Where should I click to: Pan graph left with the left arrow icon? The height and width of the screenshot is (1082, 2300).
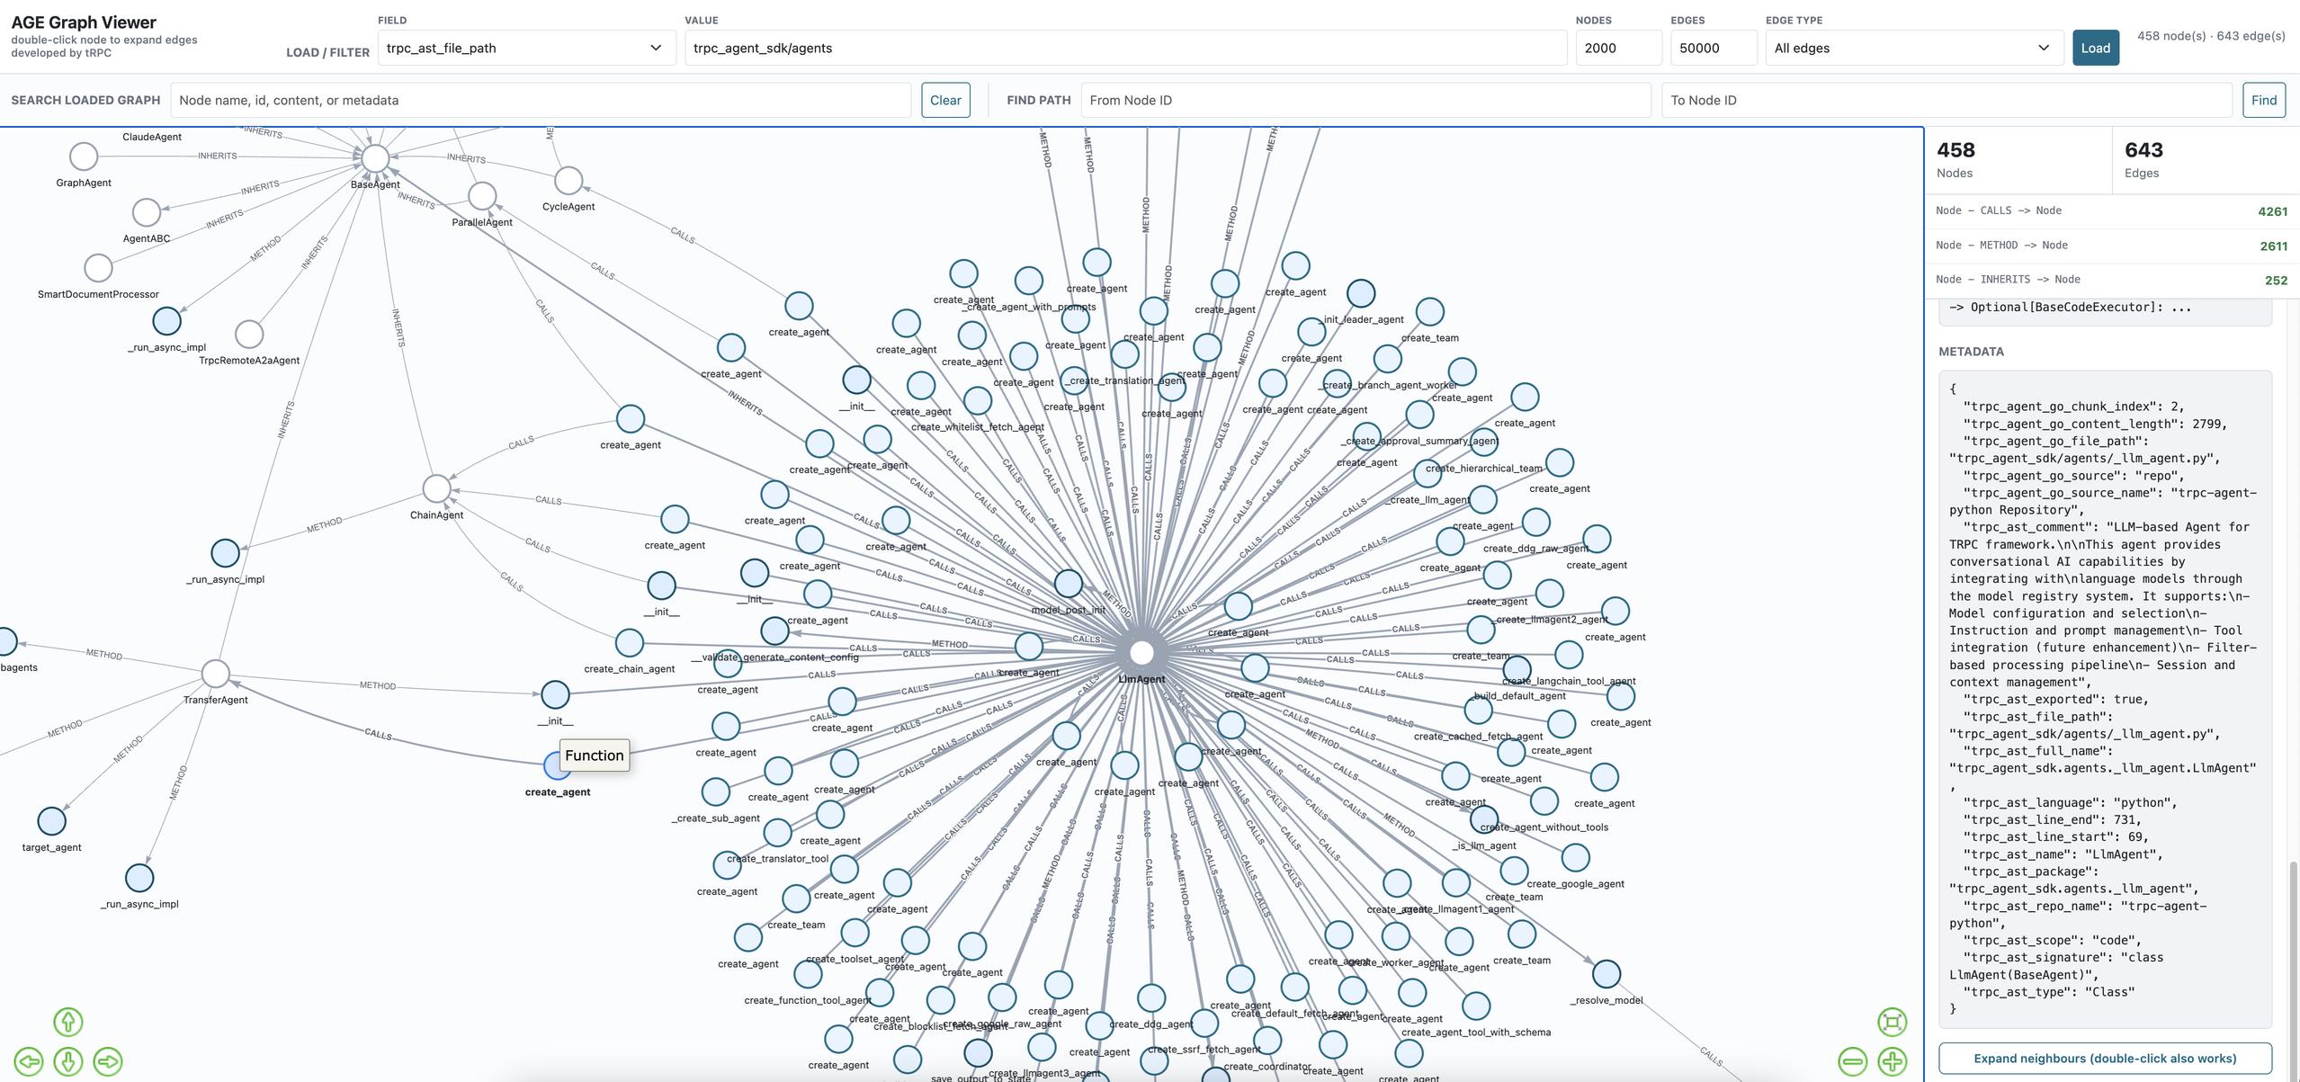click(x=29, y=1061)
